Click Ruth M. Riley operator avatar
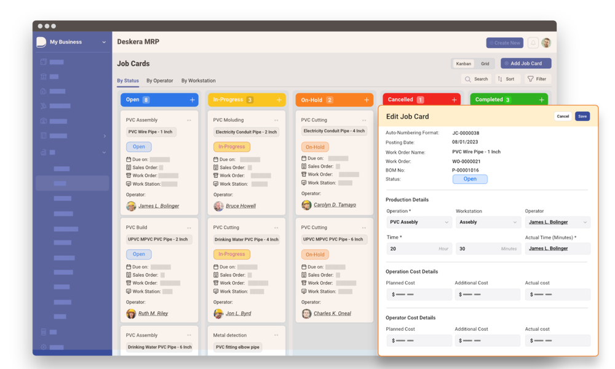 pyautogui.click(x=131, y=313)
